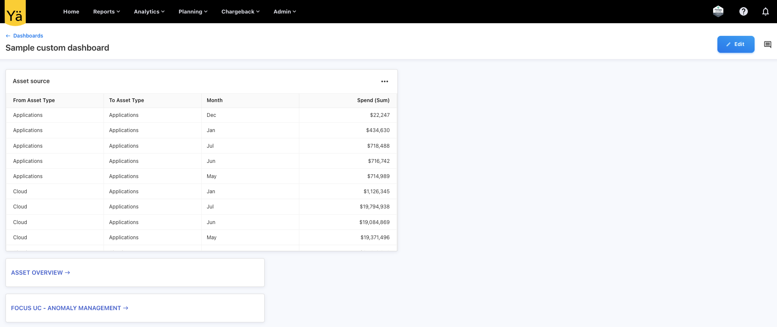The width and height of the screenshot is (777, 327).
Task: Go to Home in the top navigation
Action: 71,11
